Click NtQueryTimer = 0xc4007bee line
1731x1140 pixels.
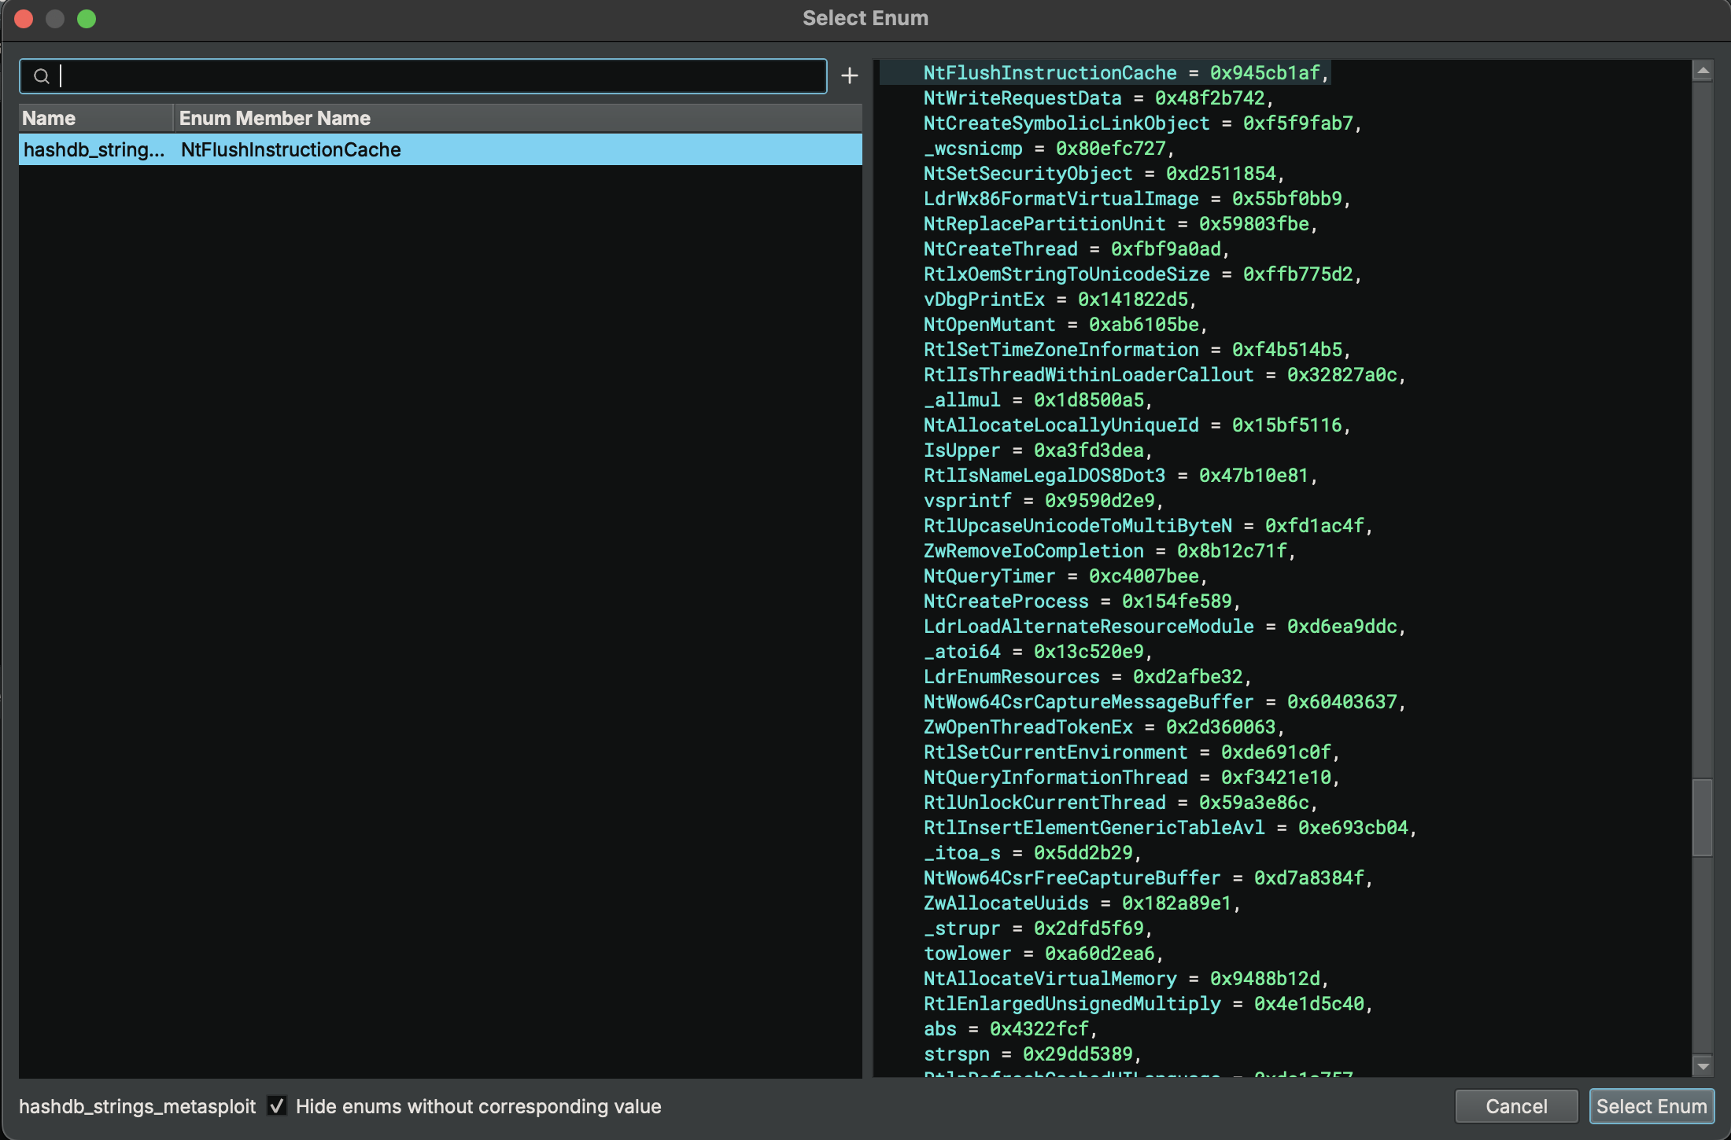click(x=1065, y=576)
